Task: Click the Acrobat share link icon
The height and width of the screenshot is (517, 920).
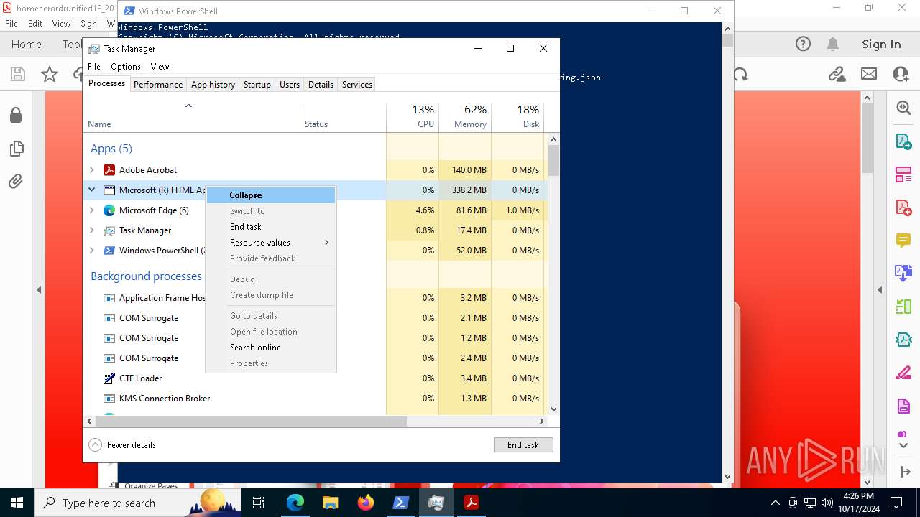Action: [837, 74]
